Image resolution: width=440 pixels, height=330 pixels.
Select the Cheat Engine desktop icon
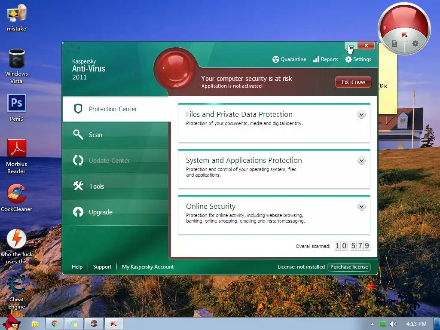click(17, 292)
